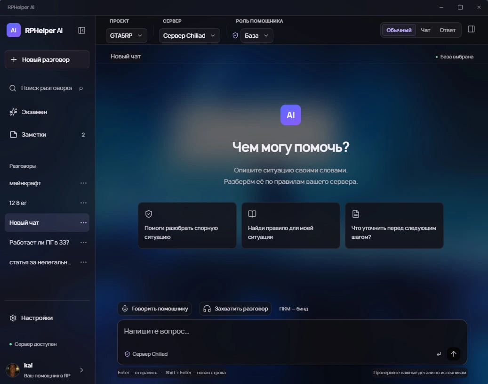Screen dimensions: 488x384
Task: Select the Новый чат conversation in sidebar
Action: pyautogui.click(x=42, y=222)
